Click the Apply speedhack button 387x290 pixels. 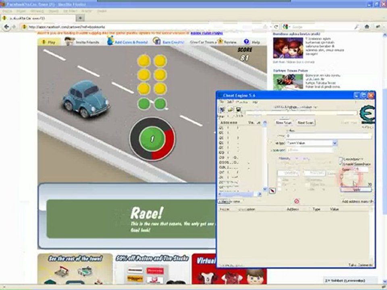coord(356,190)
